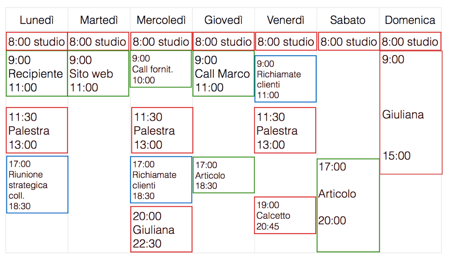
Task: Select Wednesday's 17:00 Richiamate clienti event
Action: click(x=161, y=180)
